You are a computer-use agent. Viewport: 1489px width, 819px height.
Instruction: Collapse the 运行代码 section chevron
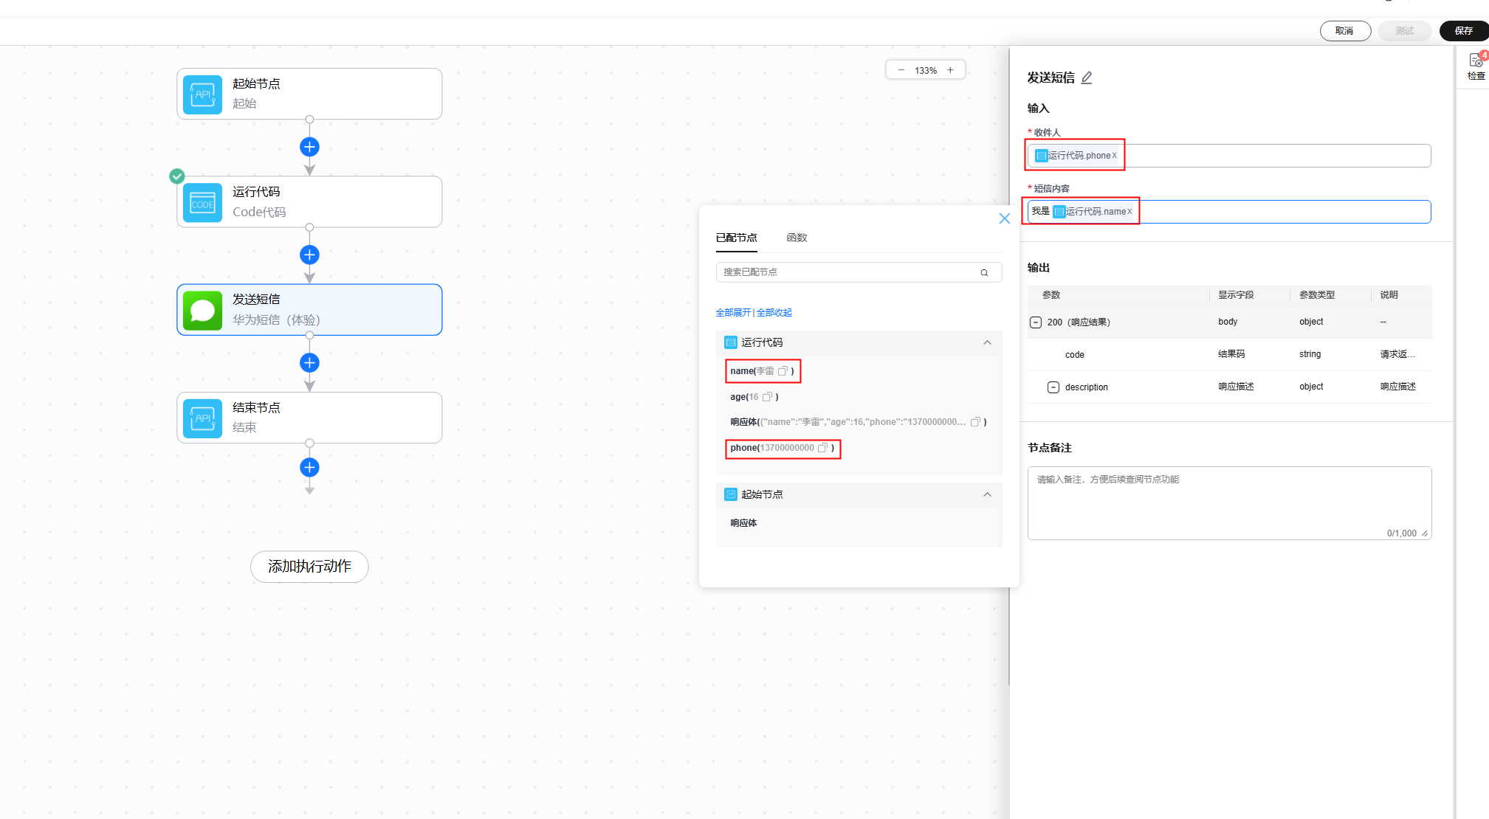987,342
